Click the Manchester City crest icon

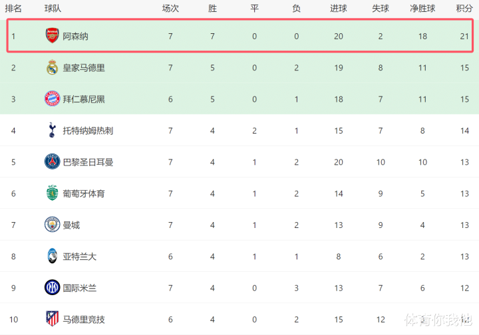pyautogui.click(x=52, y=225)
